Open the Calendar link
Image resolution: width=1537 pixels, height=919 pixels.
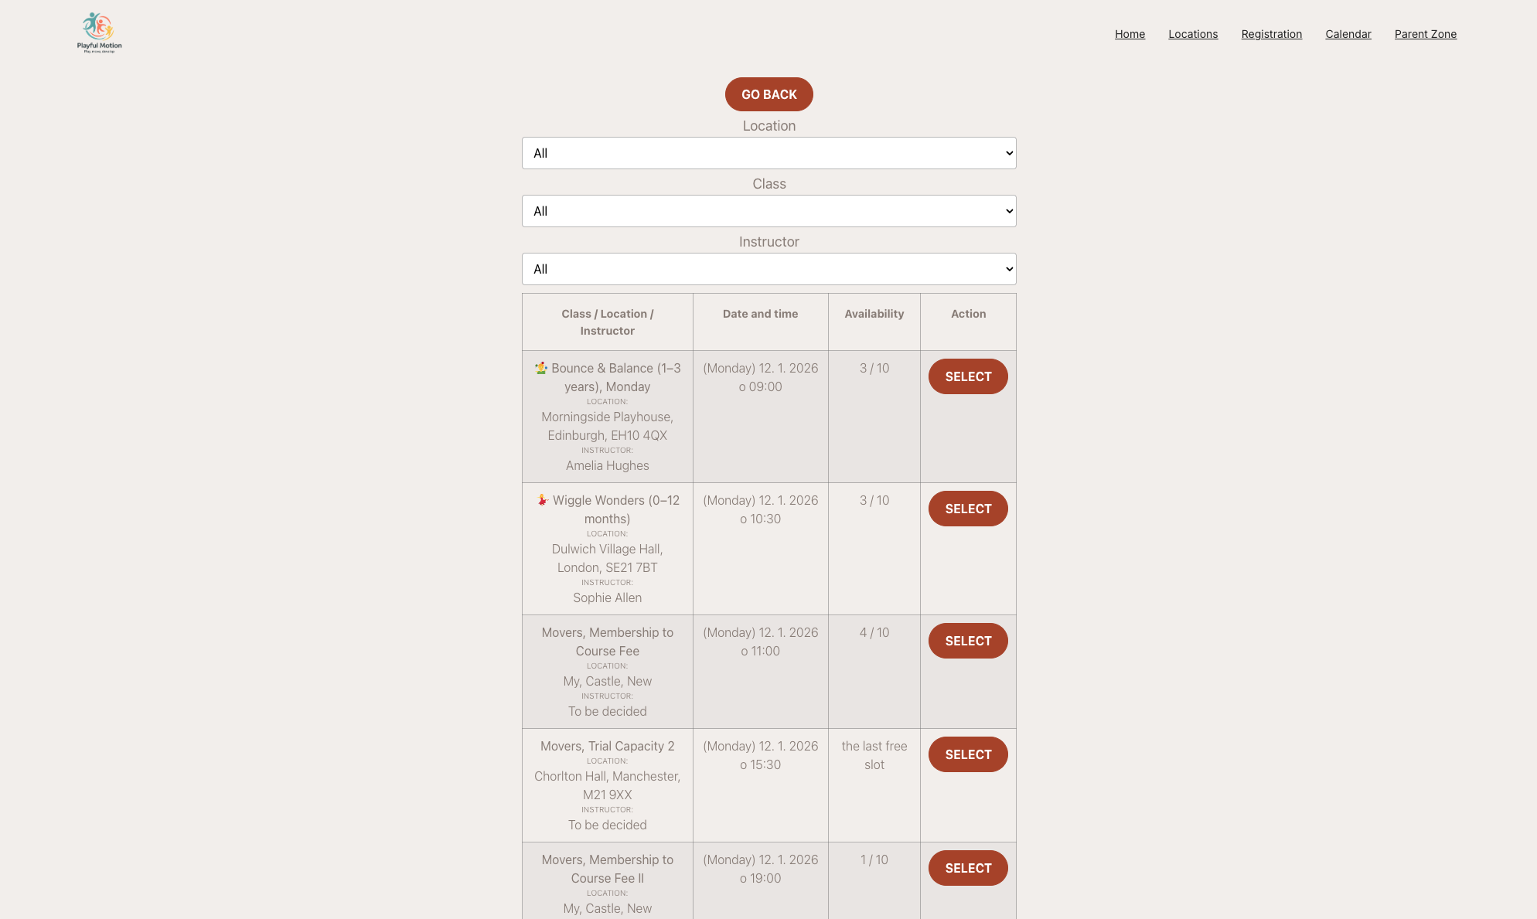click(x=1348, y=34)
